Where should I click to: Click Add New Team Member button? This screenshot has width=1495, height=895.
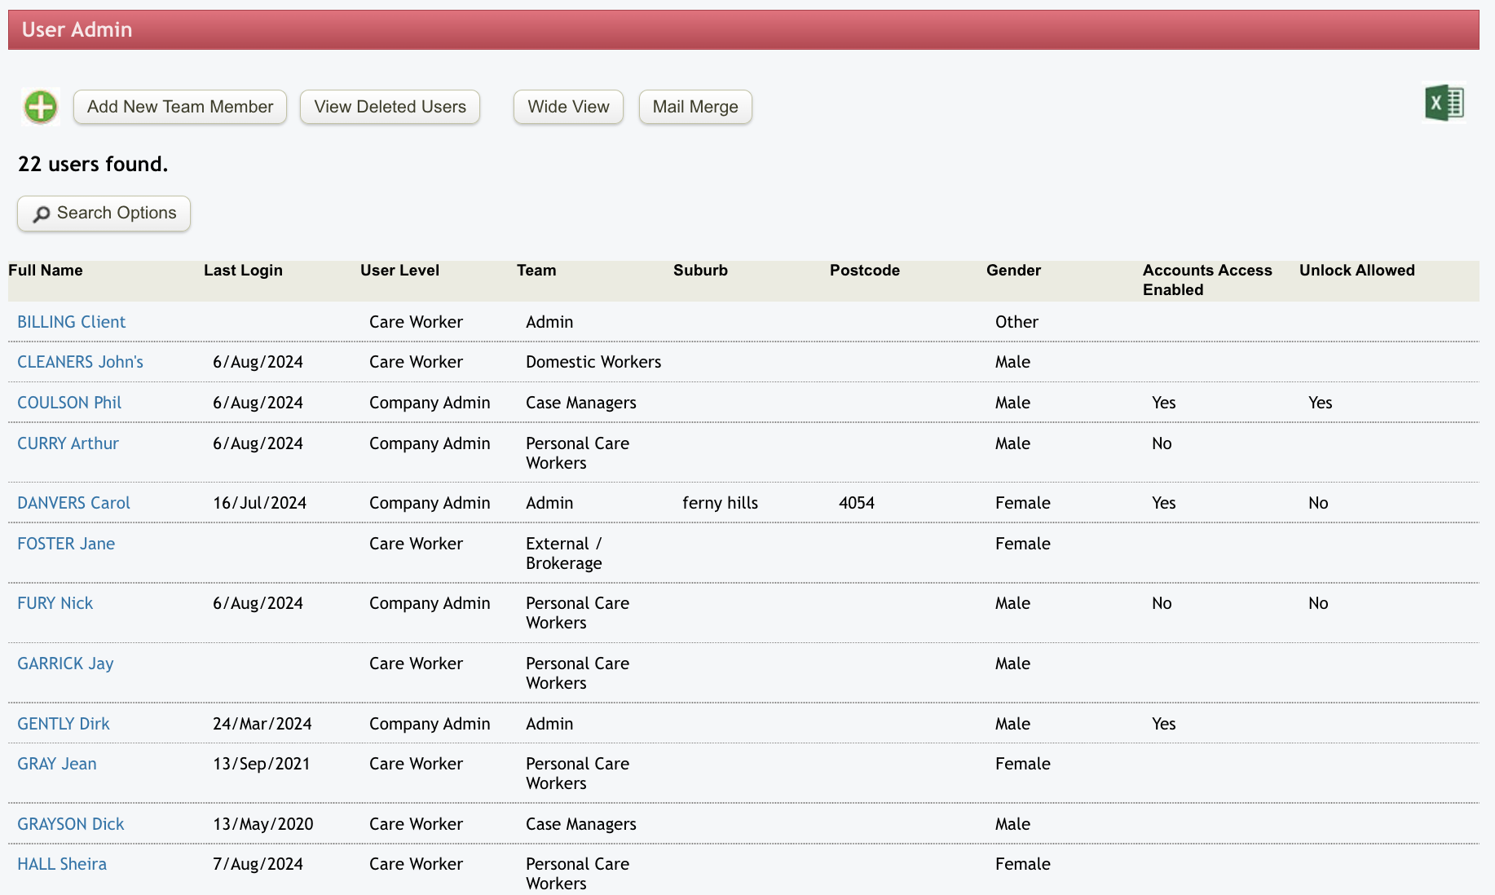click(180, 107)
